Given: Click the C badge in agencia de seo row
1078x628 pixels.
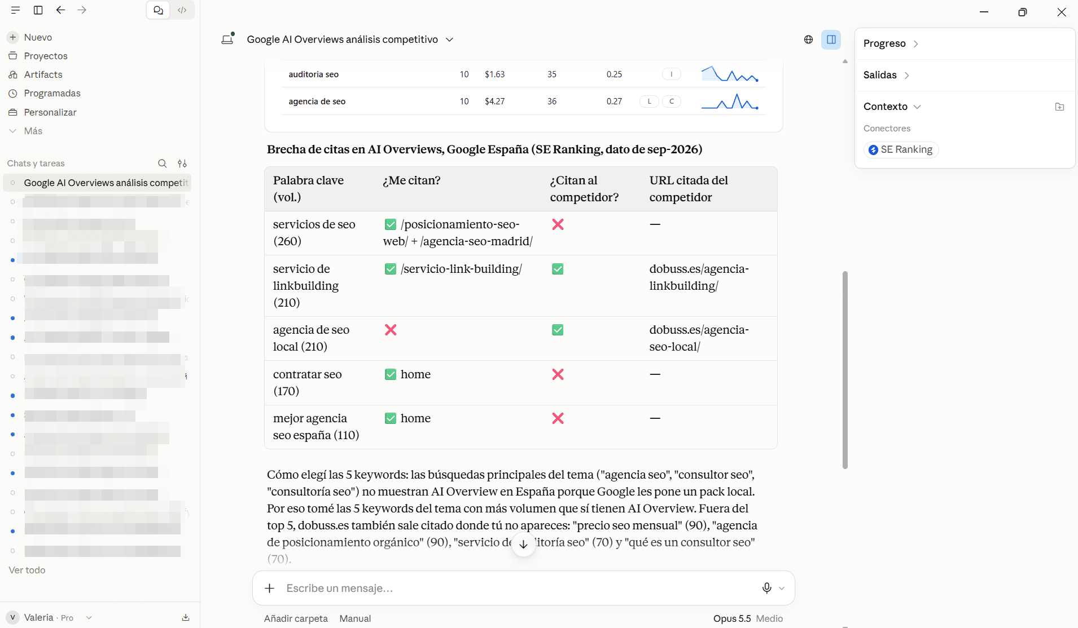Looking at the screenshot, I should pos(671,101).
